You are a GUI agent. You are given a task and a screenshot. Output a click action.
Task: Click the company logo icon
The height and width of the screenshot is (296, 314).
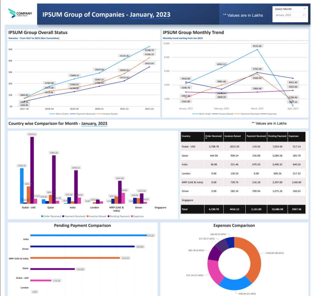coord(12,13)
